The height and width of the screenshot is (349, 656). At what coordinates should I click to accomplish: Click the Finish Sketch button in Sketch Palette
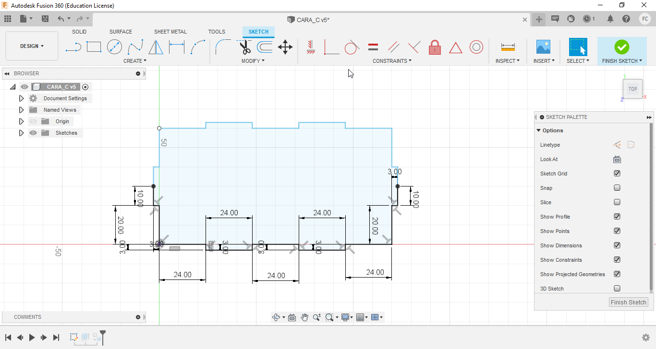click(x=629, y=302)
